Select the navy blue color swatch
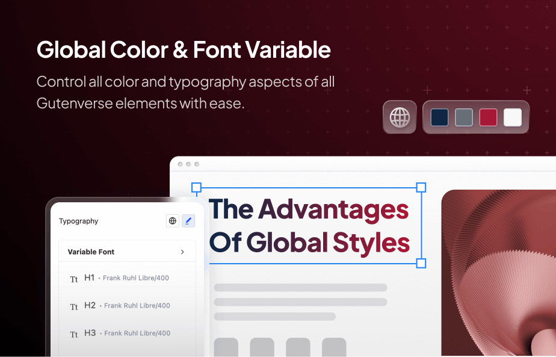556x357 pixels. [440, 117]
